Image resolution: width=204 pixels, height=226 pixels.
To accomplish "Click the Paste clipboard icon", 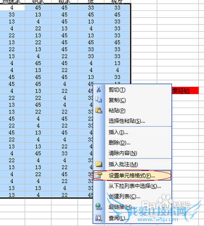I will click(99, 110).
